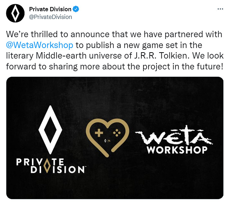230x204 pixels.
Task: Open the Private Division display name link
Action: (50, 9)
